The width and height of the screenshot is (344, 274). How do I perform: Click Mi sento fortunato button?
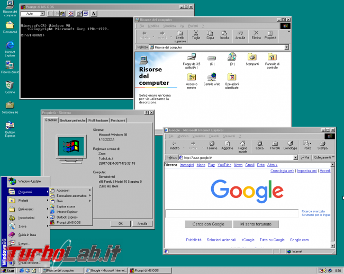pos(256,224)
